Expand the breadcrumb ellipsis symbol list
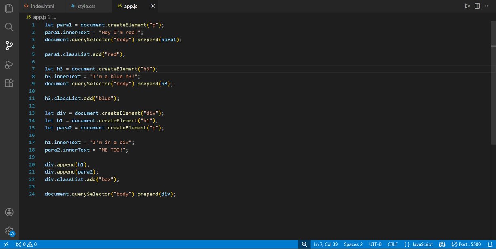This screenshot has height=249, width=496. 54,17
